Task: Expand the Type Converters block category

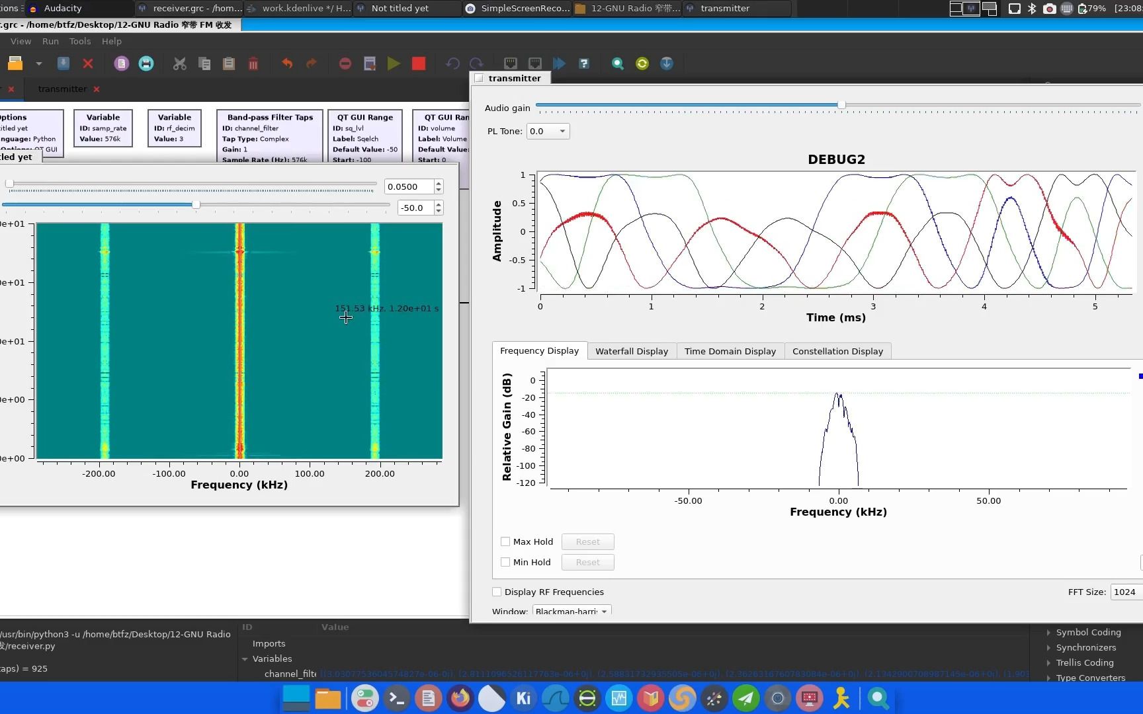Action: point(1048,678)
